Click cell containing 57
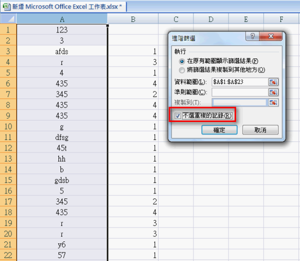300x261 pixels. pyautogui.click(x=62, y=255)
